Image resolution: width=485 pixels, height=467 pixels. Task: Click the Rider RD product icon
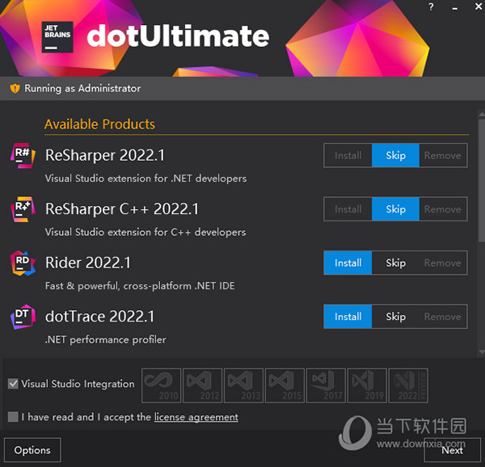(x=22, y=263)
